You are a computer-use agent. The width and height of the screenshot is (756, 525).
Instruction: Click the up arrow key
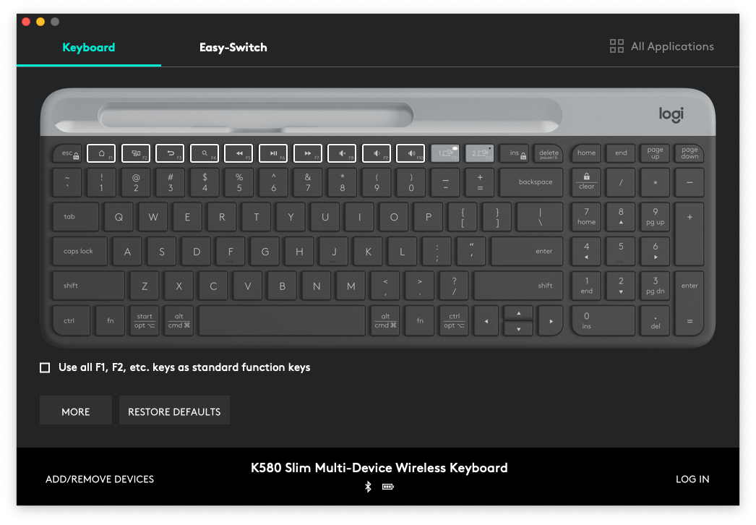[518, 313]
